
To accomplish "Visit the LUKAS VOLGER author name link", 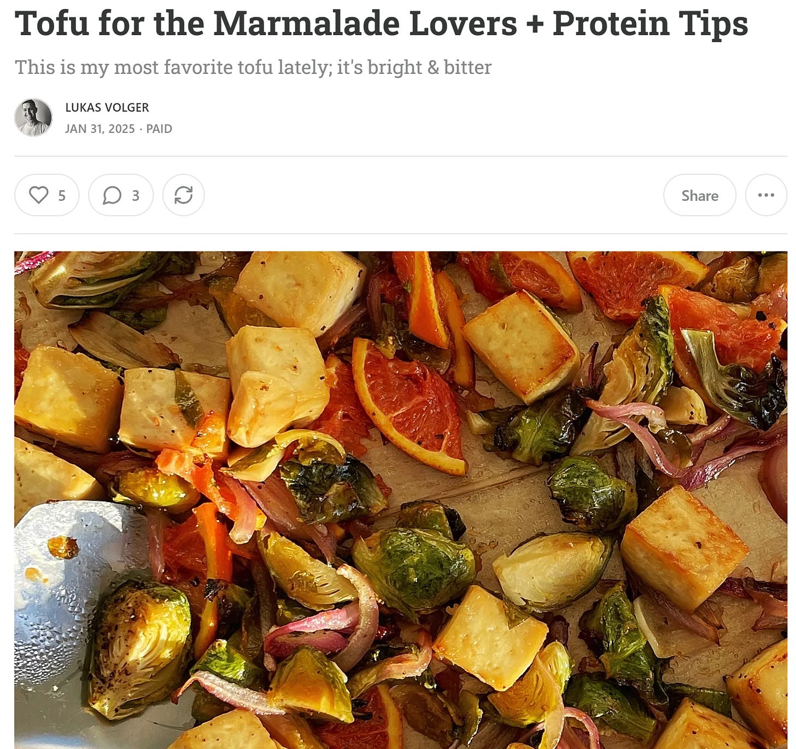I will tap(107, 107).
